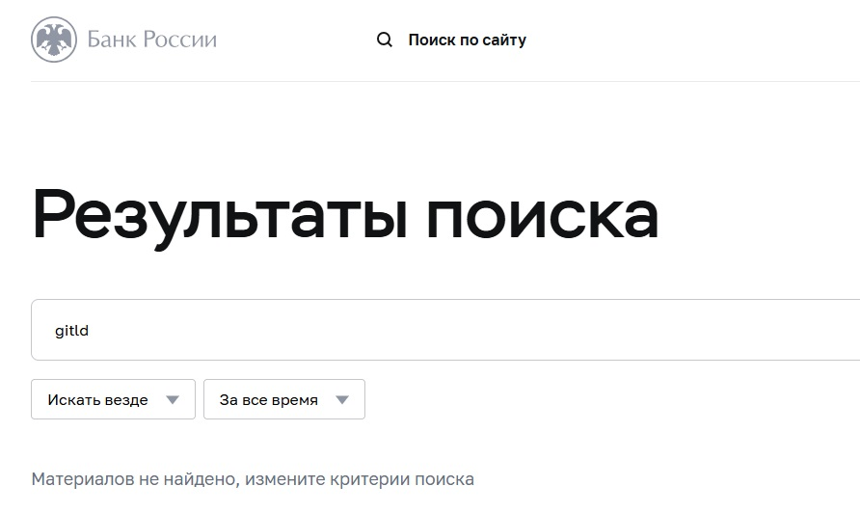Image resolution: width=860 pixels, height=513 pixels.
Task: Click the word сайту in header search
Action: pyautogui.click(x=501, y=40)
